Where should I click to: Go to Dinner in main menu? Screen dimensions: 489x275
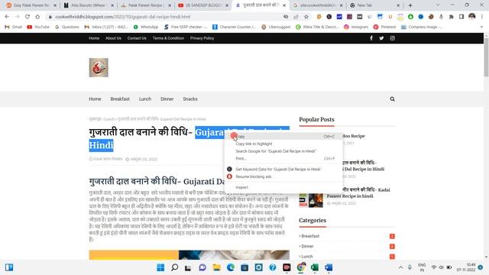[x=167, y=99]
